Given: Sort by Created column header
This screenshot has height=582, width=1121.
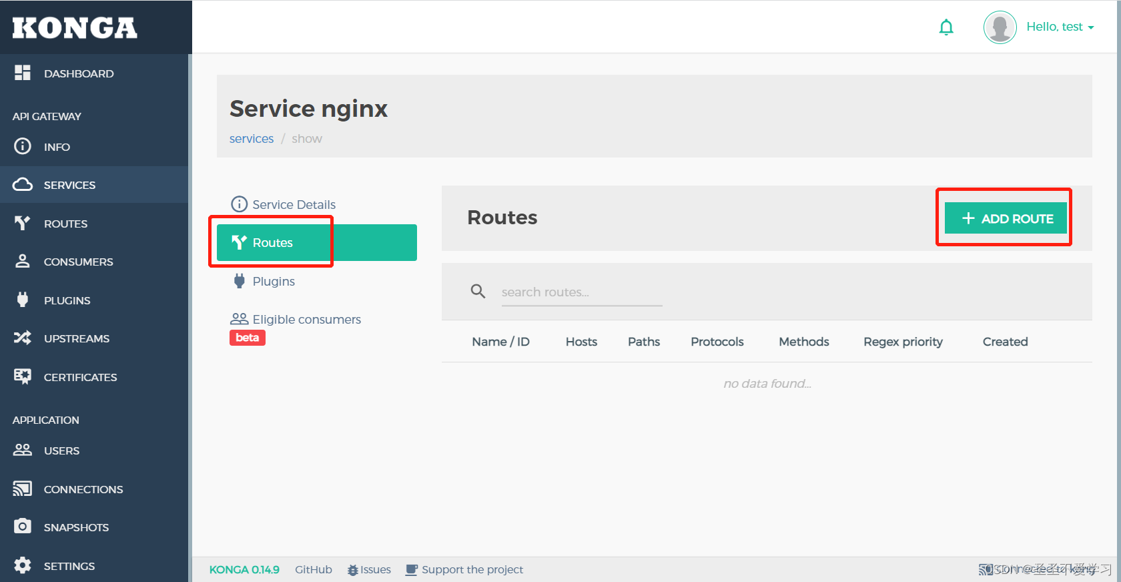Looking at the screenshot, I should tap(1005, 342).
